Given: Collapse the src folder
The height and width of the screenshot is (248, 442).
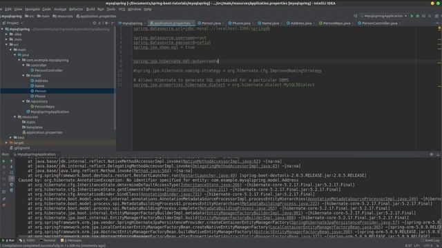Looking at the screenshot, I should 6,44.
